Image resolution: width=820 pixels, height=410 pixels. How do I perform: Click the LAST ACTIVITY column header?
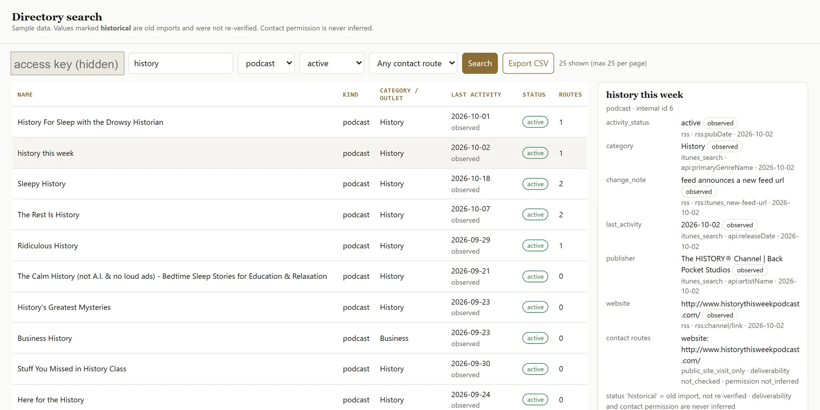[476, 95]
